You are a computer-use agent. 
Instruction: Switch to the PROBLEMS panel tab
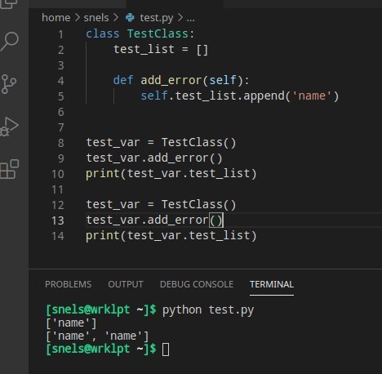click(69, 284)
